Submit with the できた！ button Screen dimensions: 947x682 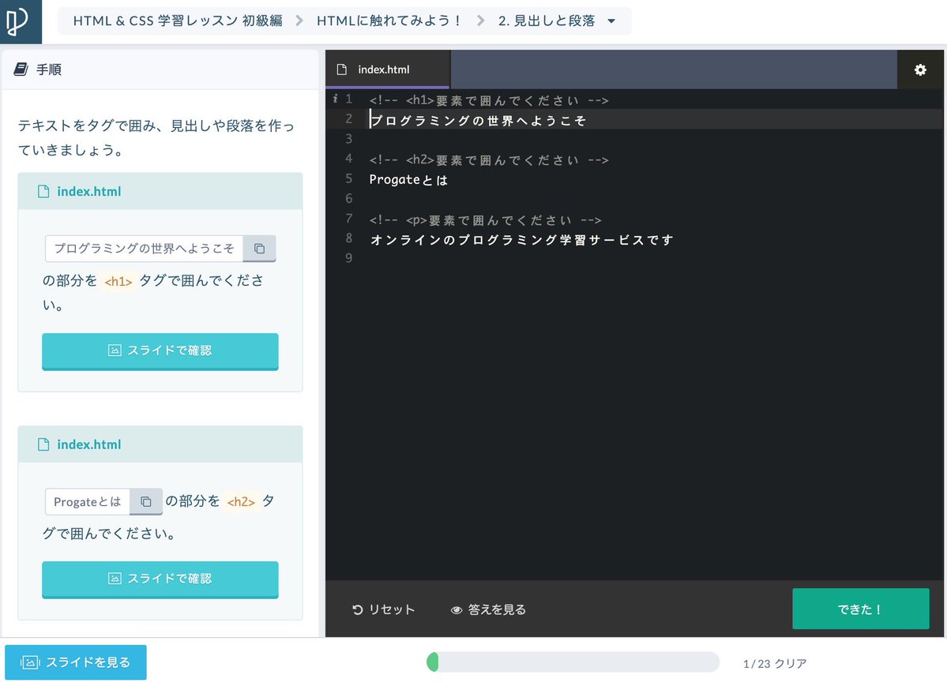pos(861,609)
